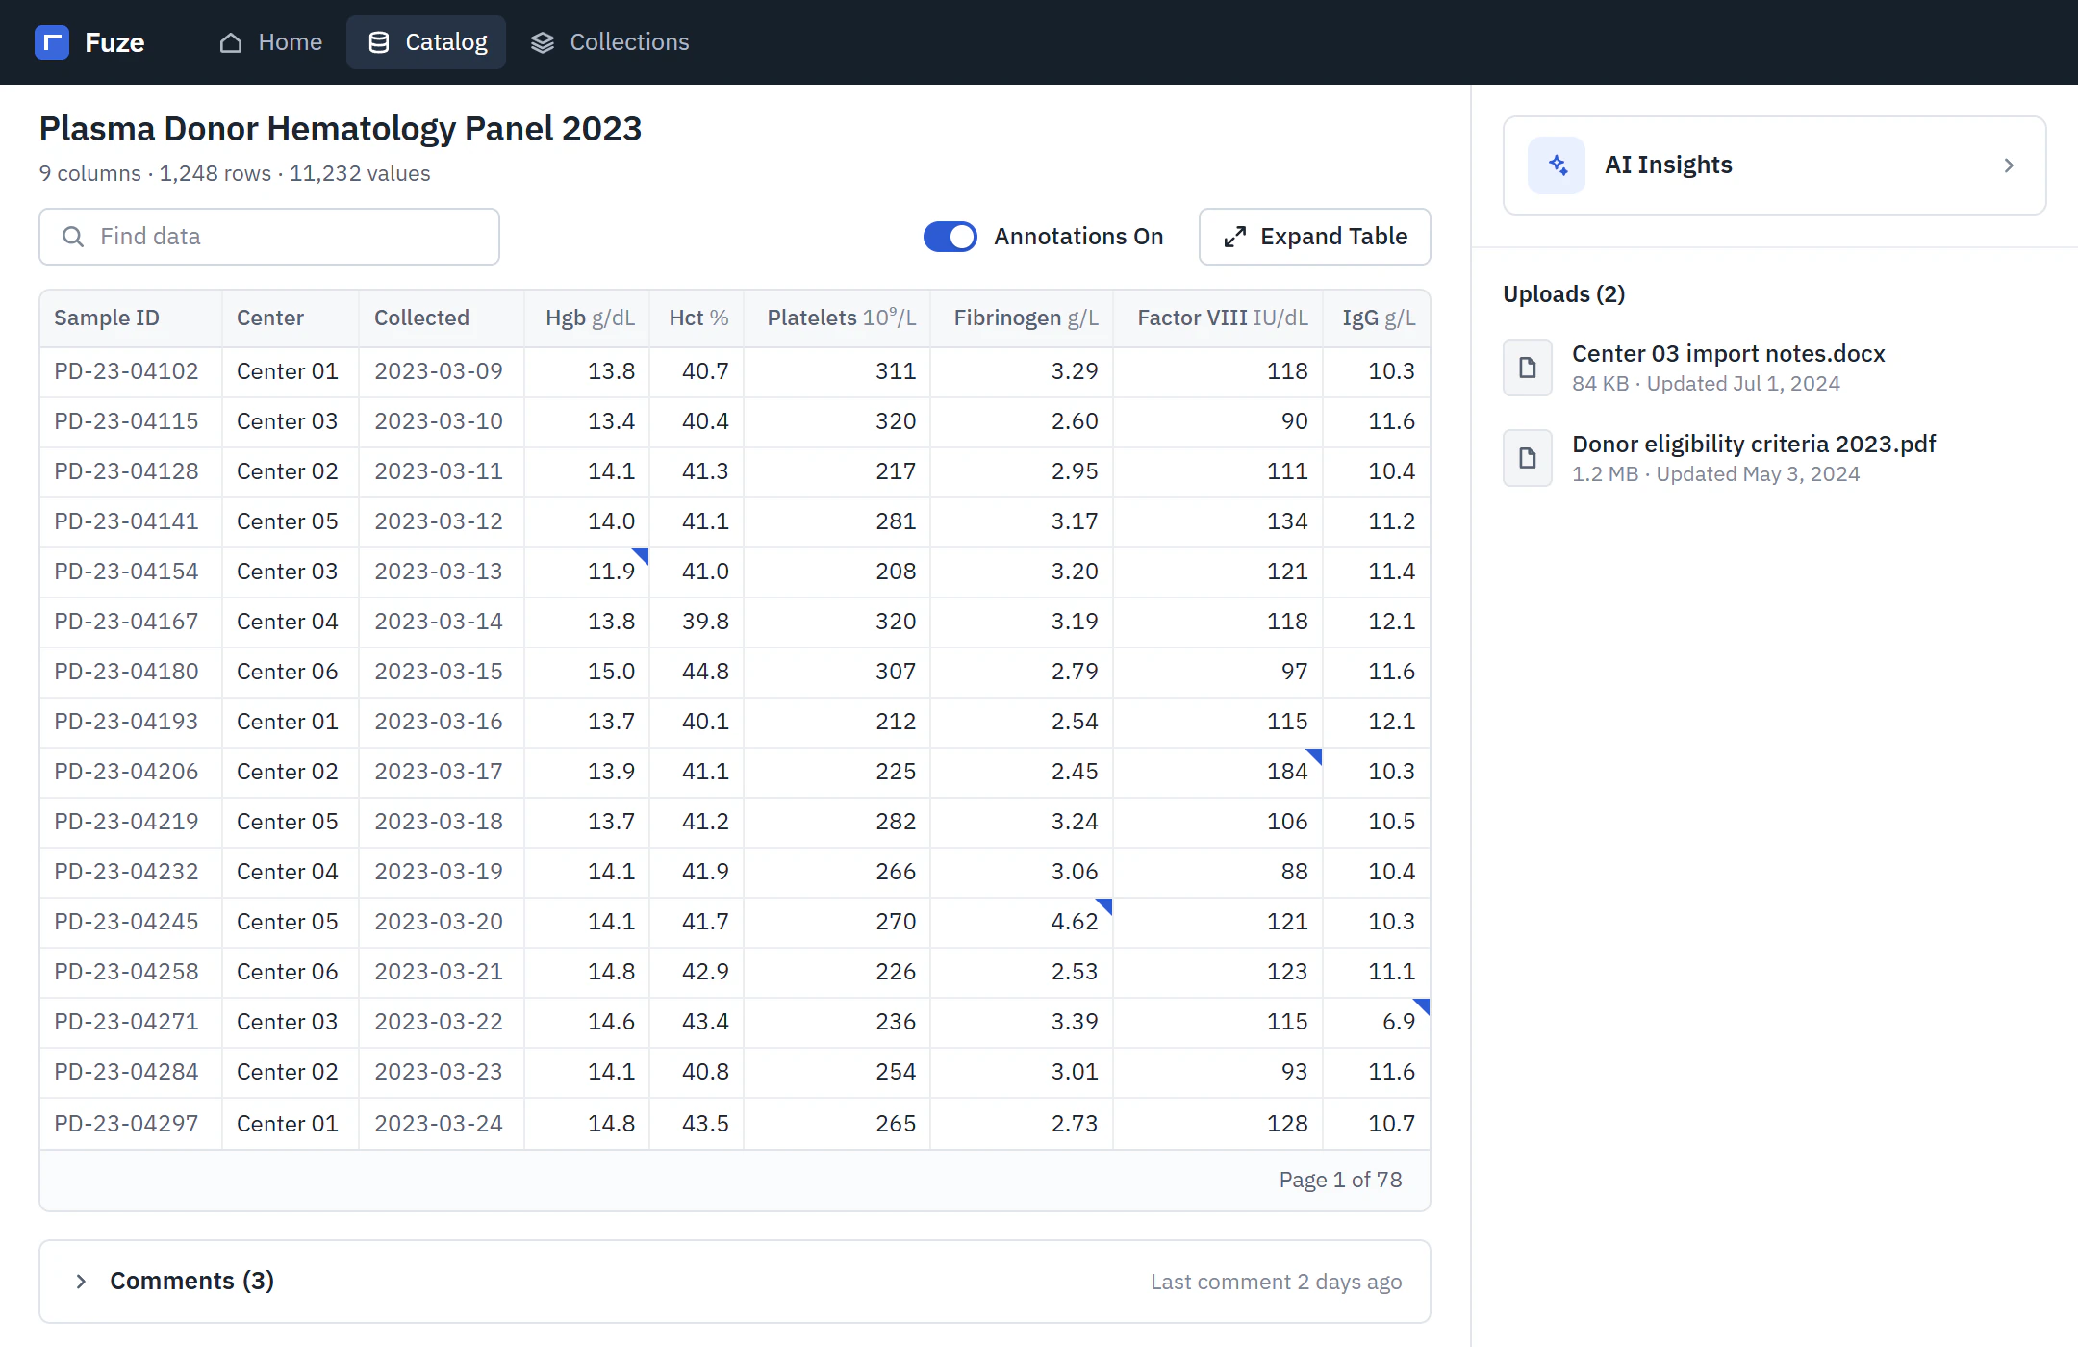Click the magnifier search icon

73,237
